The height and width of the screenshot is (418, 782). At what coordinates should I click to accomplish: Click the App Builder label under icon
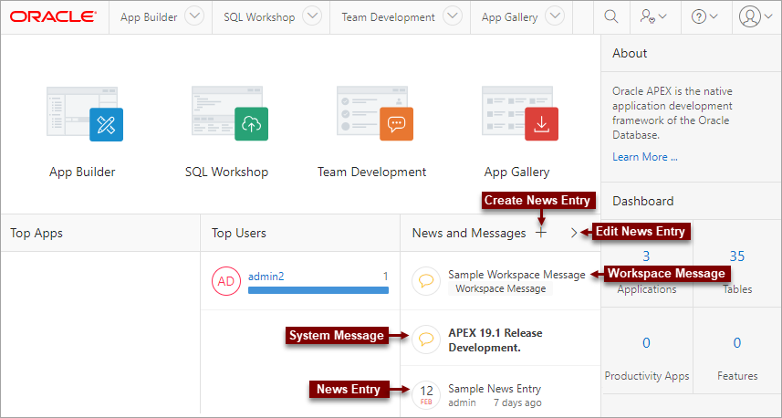tap(82, 172)
